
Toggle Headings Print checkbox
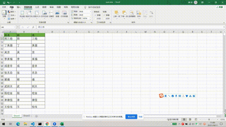pos(105,19)
